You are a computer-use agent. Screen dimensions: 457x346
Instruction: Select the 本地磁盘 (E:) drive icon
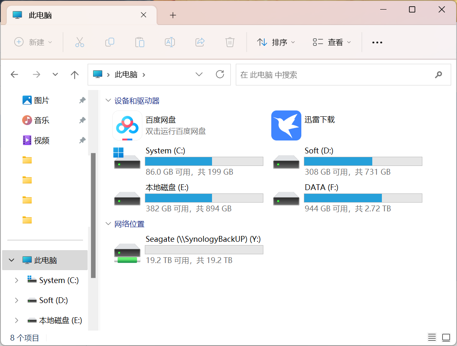point(127,198)
